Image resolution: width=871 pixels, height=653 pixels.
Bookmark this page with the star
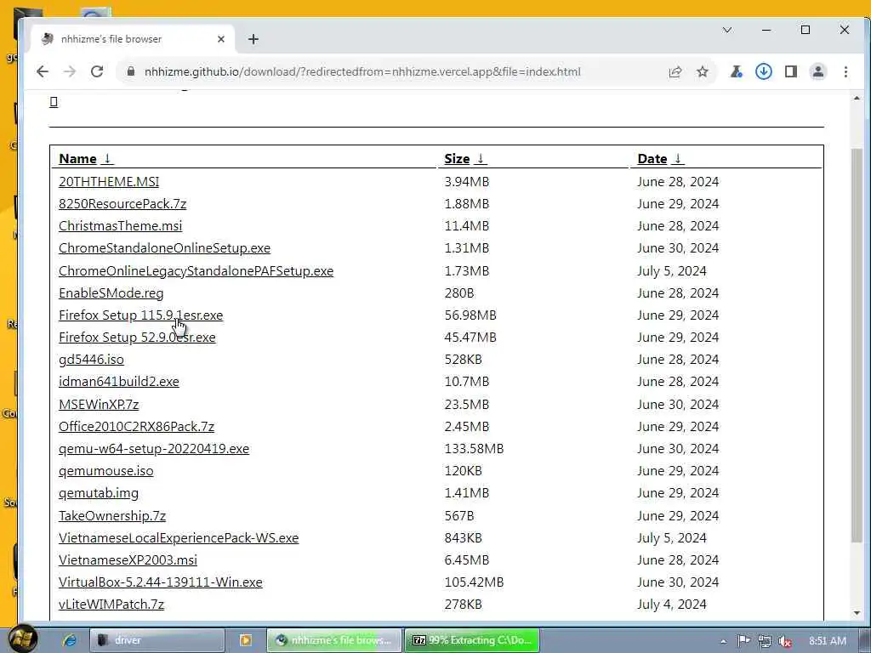point(703,71)
